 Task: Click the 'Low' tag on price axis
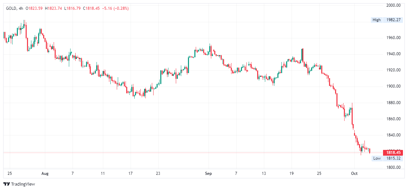[377, 158]
